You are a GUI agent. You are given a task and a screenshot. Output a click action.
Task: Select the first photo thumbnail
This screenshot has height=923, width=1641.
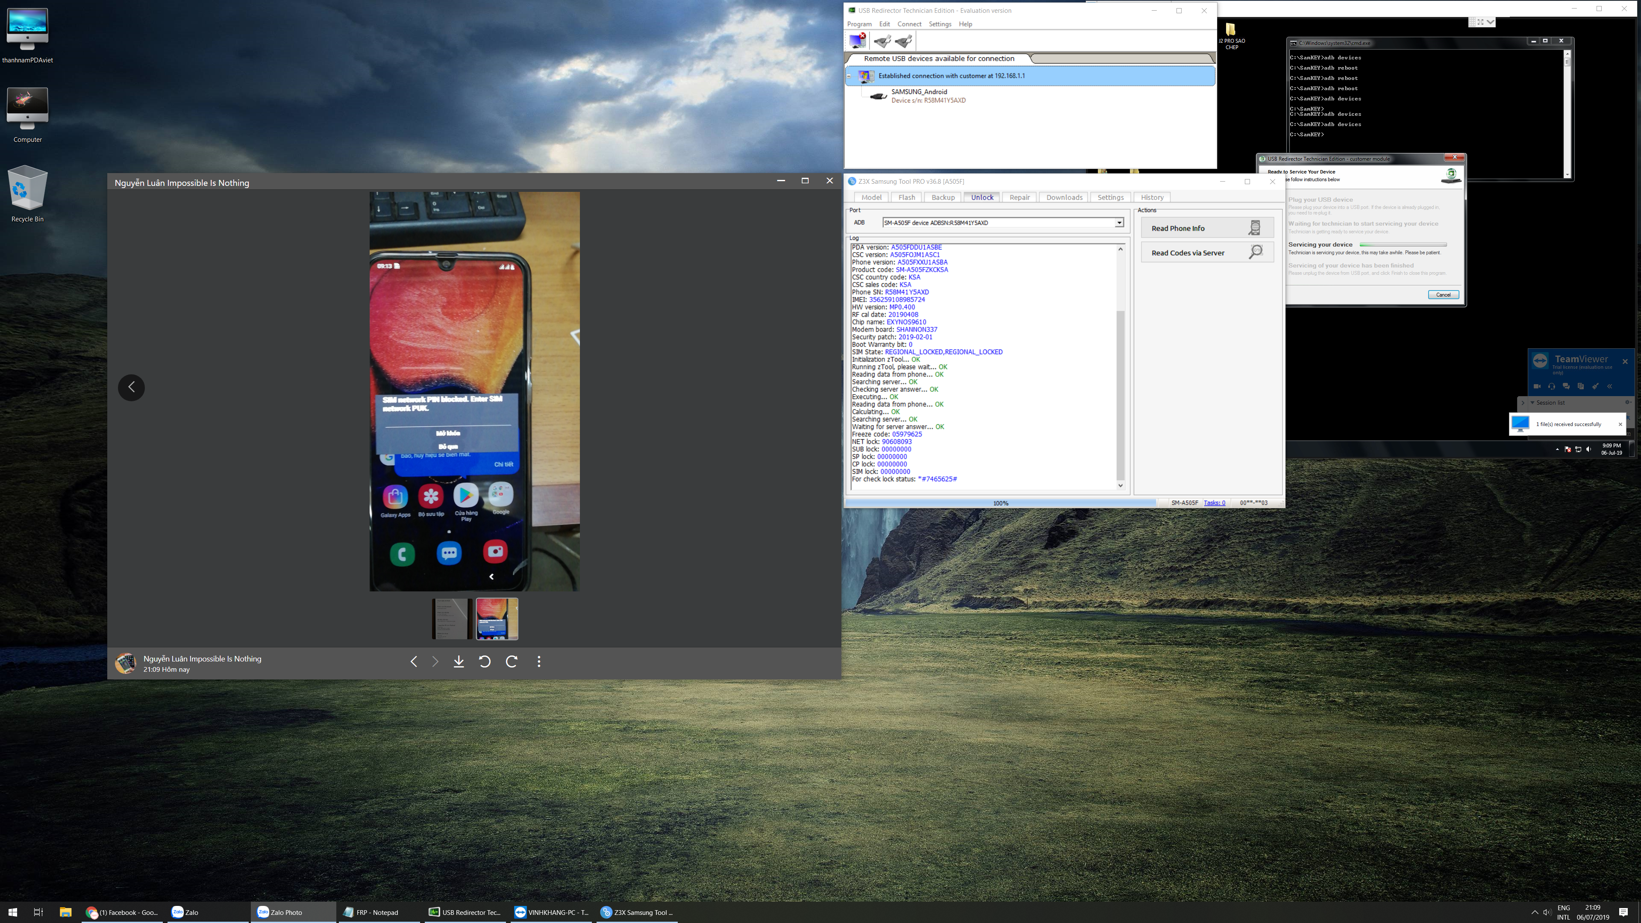(452, 618)
